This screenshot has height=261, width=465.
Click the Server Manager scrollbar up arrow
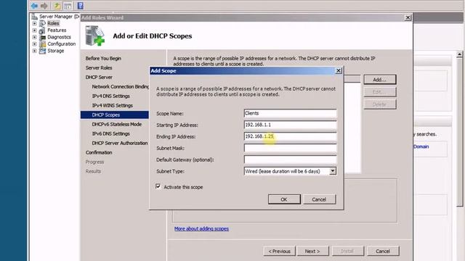click(x=459, y=54)
